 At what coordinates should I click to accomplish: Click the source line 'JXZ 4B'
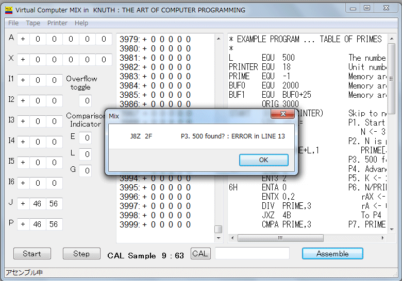pos(276,215)
